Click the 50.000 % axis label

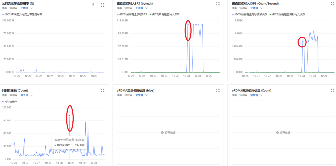tap(9, 46)
